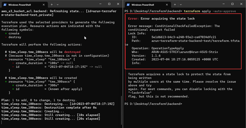The width and height of the screenshot is (246, 128).
Task: Click 'Destruction complete after 0s' line
Action: click(x=49, y=108)
